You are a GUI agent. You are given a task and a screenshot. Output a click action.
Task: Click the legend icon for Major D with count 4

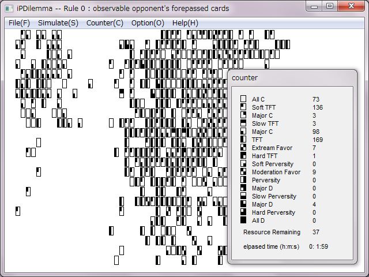(x=243, y=204)
